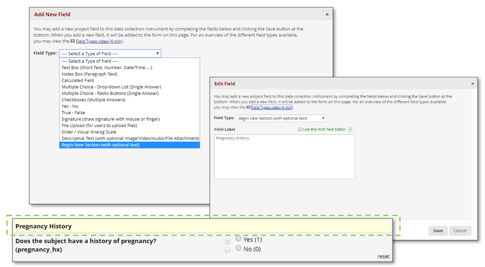Click the Rich Text Editor help question icon
The height and width of the screenshot is (267, 485).
pyautogui.click(x=350, y=129)
